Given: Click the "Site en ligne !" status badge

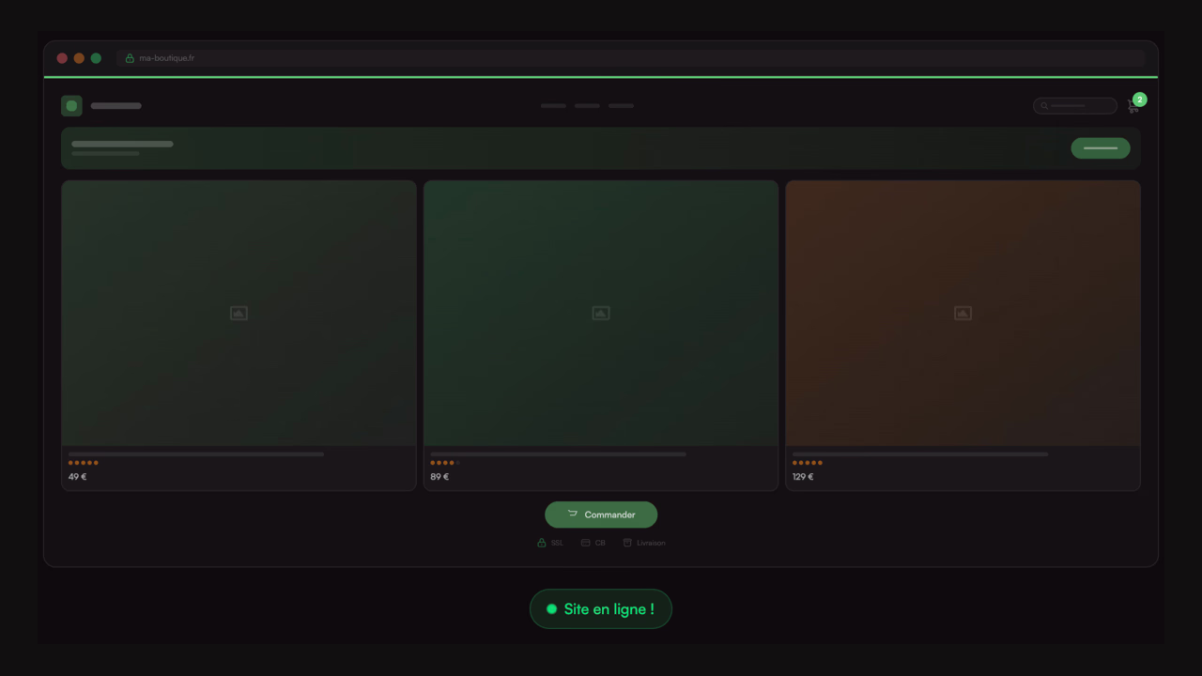Looking at the screenshot, I should (x=601, y=609).
